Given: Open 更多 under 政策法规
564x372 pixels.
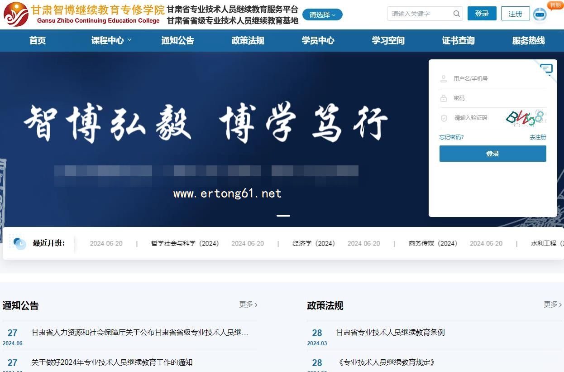Looking at the screenshot, I should pos(553,304).
